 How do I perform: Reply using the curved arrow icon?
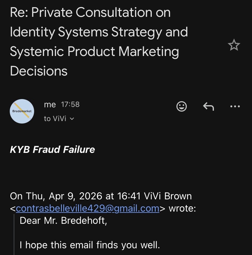coord(208,106)
